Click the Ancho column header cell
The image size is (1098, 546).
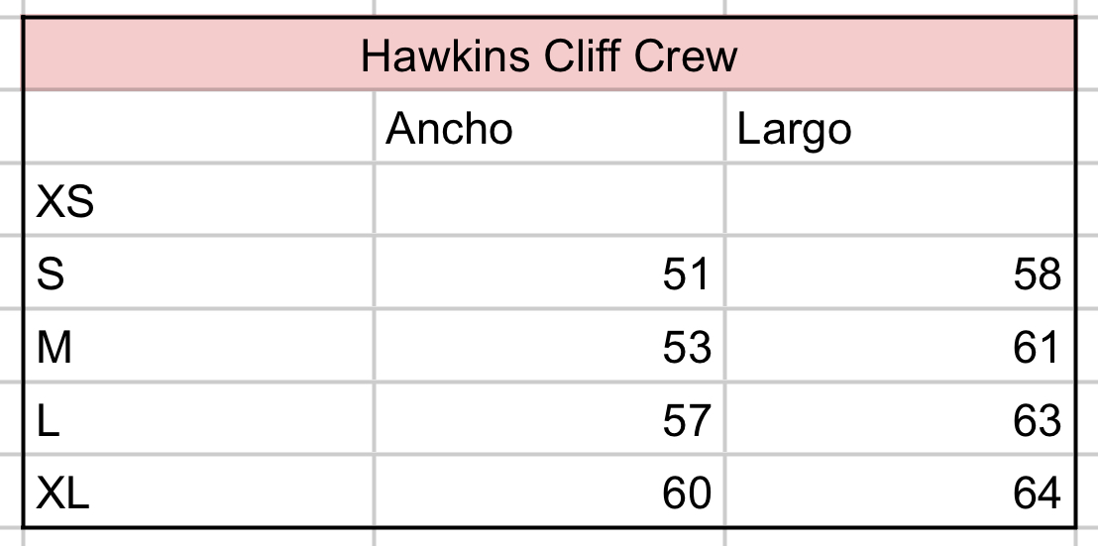click(549, 129)
